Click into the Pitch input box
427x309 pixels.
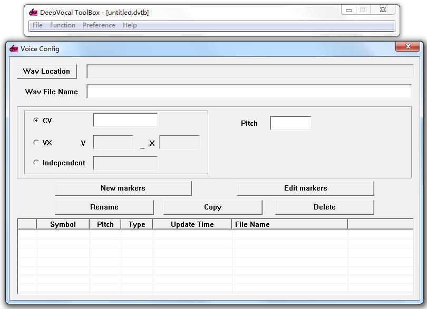(x=290, y=123)
